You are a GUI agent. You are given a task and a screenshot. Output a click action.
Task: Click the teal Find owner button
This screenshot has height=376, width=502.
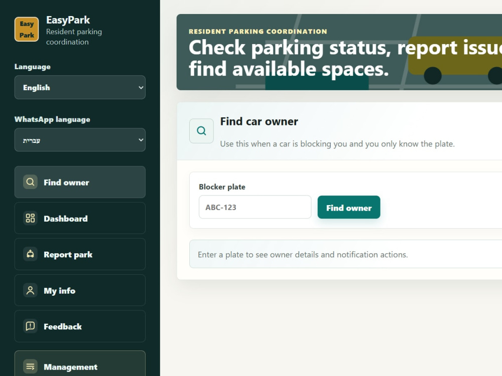[x=349, y=208]
